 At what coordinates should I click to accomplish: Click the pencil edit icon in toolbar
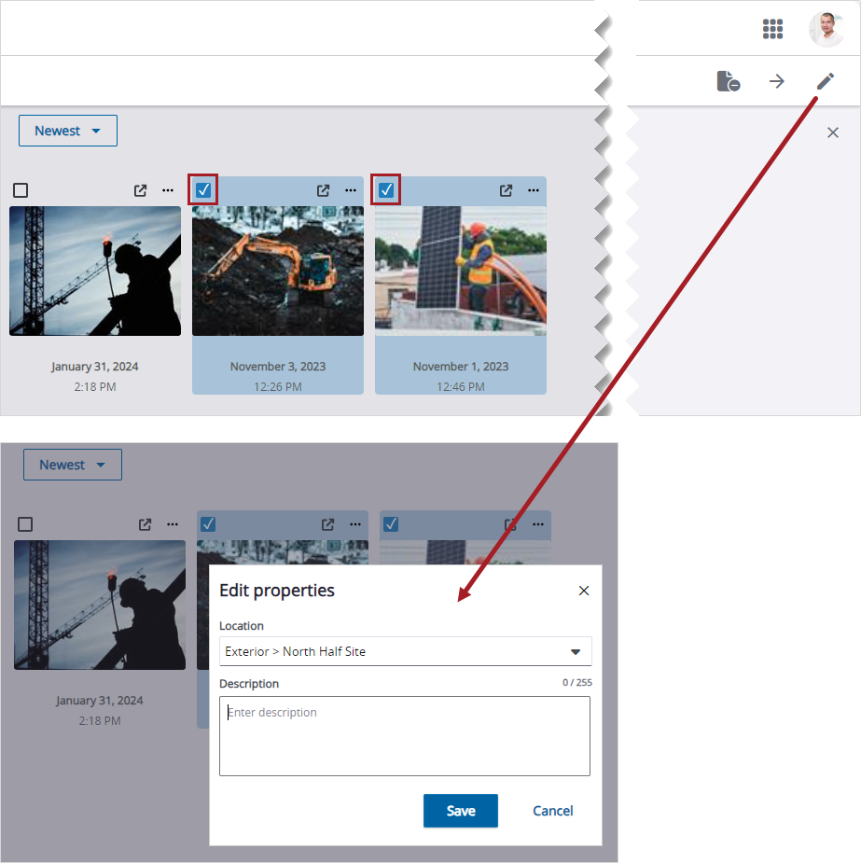coord(826,81)
